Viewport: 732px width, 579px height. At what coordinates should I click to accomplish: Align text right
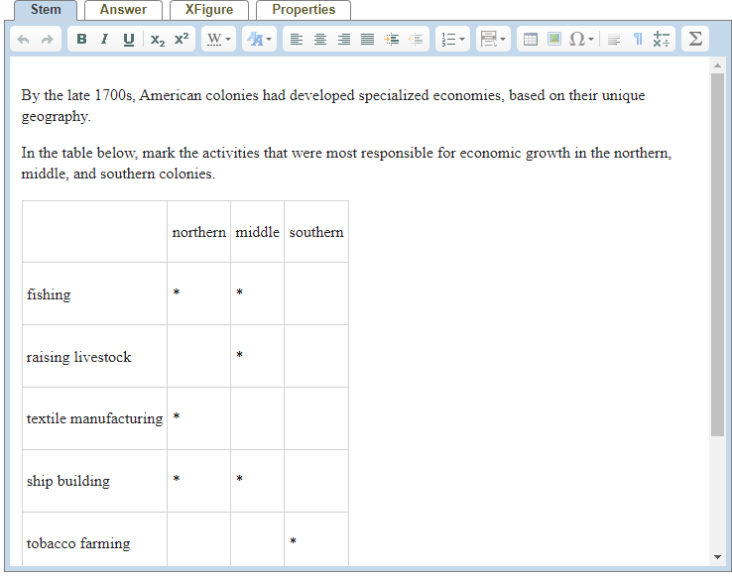click(344, 40)
